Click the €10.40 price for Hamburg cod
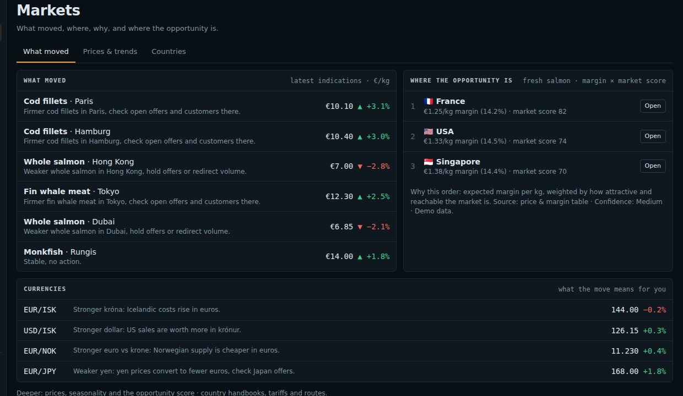683x396 pixels. [339, 136]
